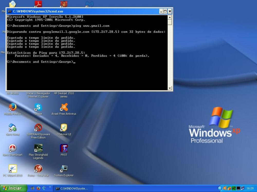Select the Nero Home desktop icon
The height and width of the screenshot is (192, 257).
13,128
